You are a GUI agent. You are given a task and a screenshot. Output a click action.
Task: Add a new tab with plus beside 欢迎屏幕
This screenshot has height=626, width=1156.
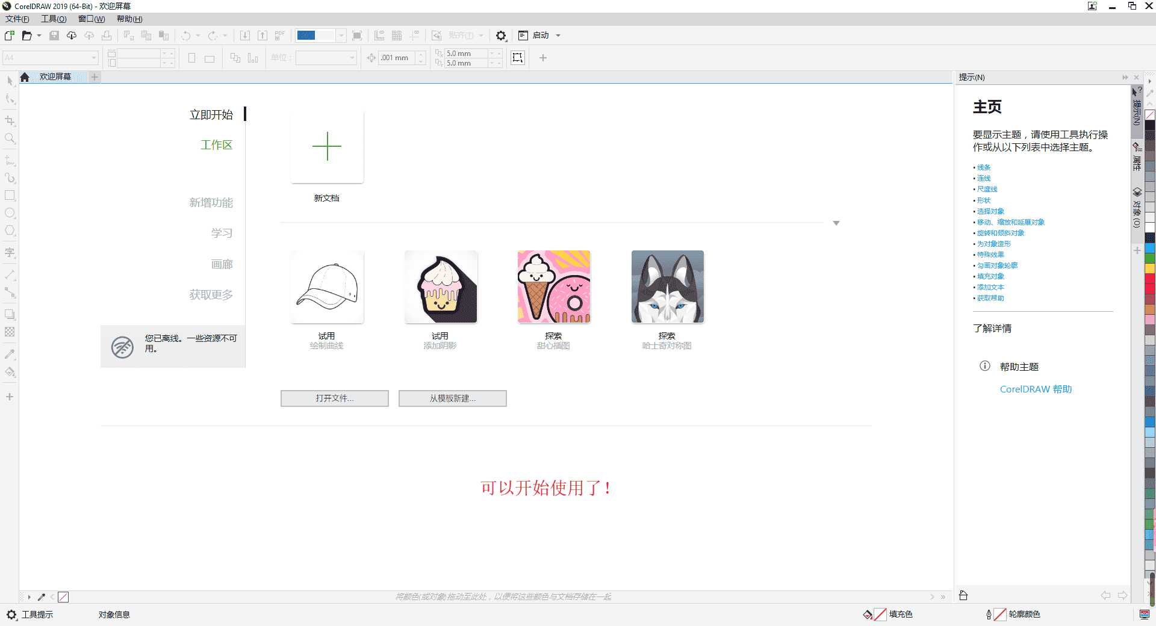point(95,77)
